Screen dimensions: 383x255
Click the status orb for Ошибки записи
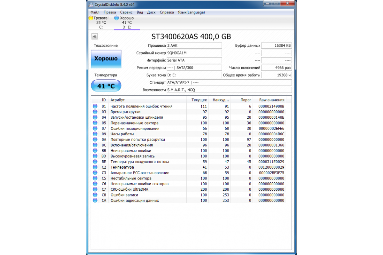(x=95, y=195)
